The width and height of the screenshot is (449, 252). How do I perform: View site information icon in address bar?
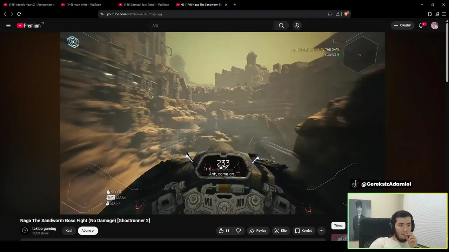pyautogui.click(x=102, y=14)
